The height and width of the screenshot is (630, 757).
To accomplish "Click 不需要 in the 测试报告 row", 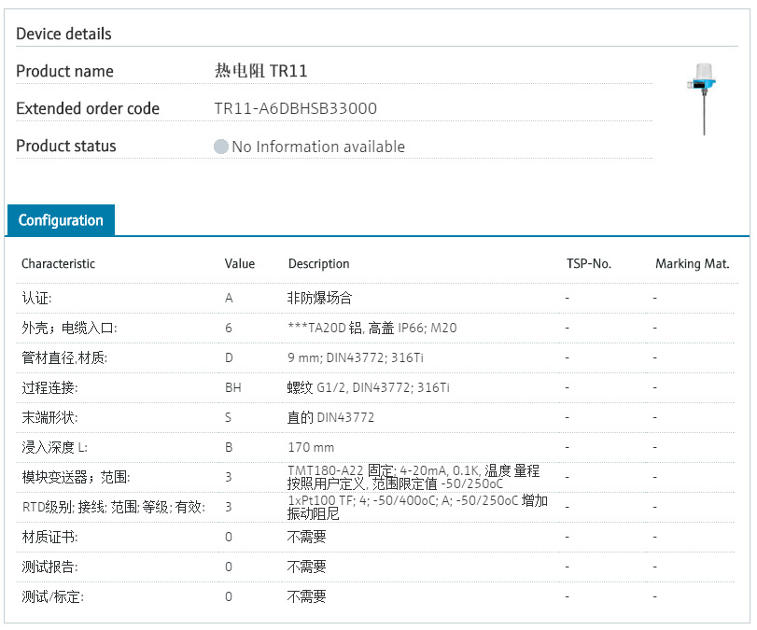I will point(306,567).
